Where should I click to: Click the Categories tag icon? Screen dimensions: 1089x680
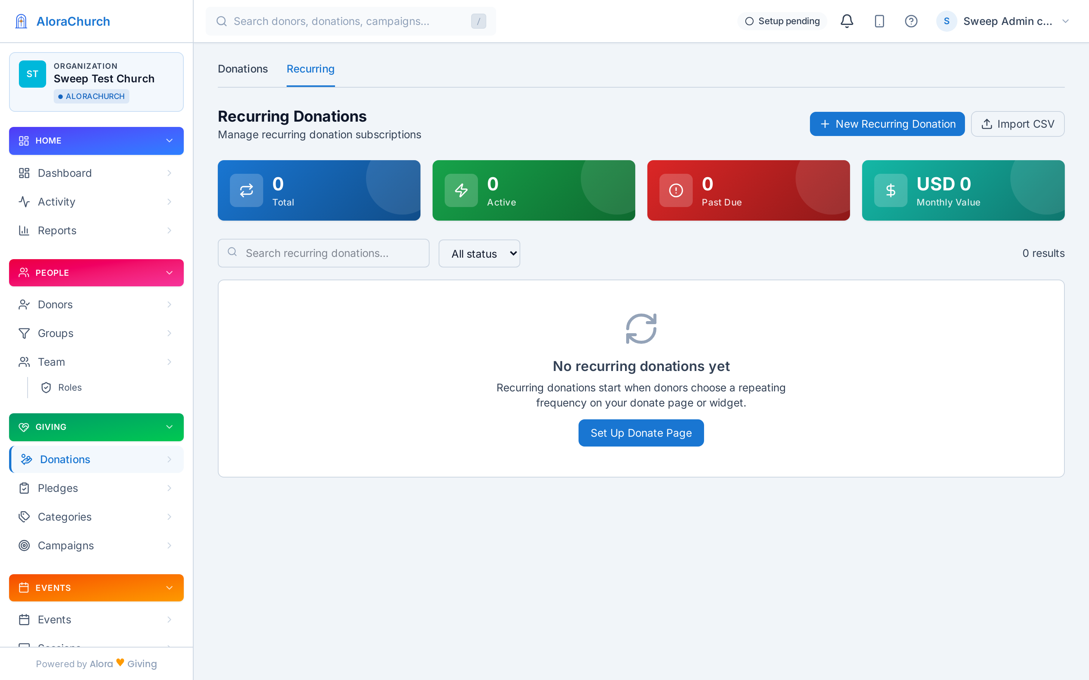[x=24, y=517]
